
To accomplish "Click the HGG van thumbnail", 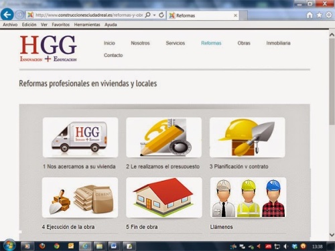I will tap(80, 137).
